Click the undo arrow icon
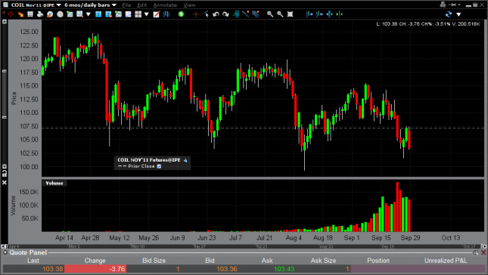The image size is (488, 275). coord(216,14)
